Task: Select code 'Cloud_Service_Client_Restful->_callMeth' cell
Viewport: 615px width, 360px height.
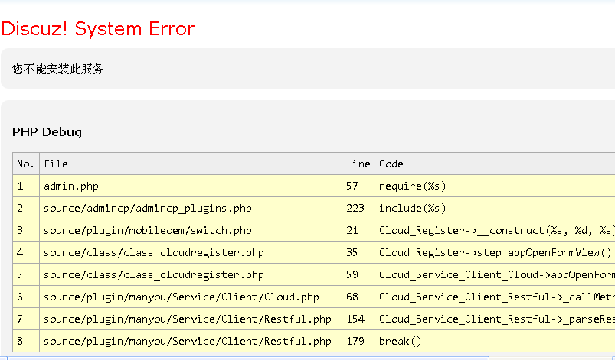Action: pos(495,297)
